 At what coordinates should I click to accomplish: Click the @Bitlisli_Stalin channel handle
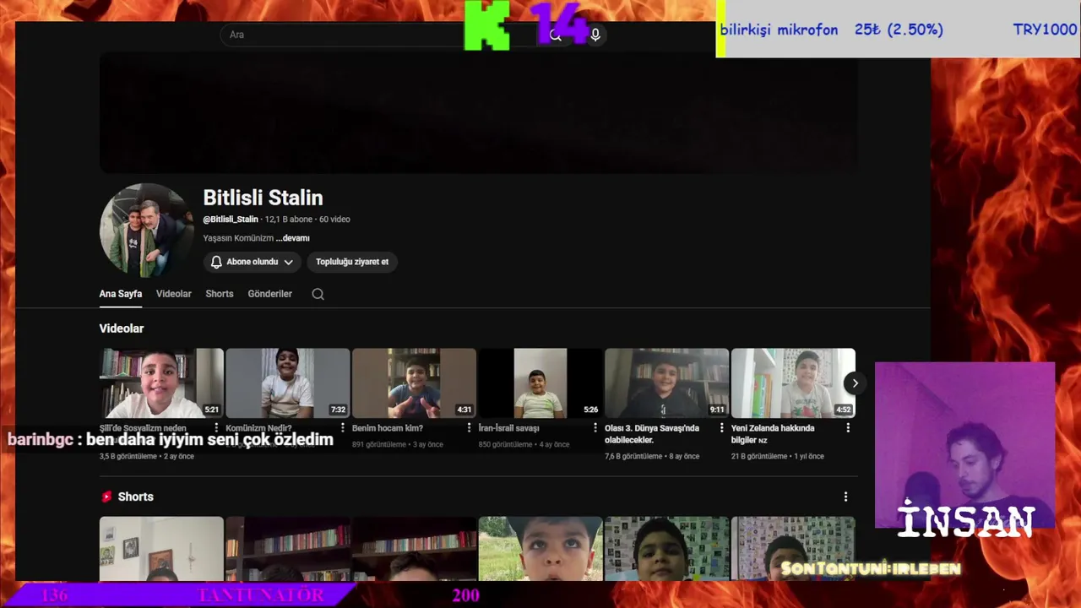pyautogui.click(x=231, y=220)
